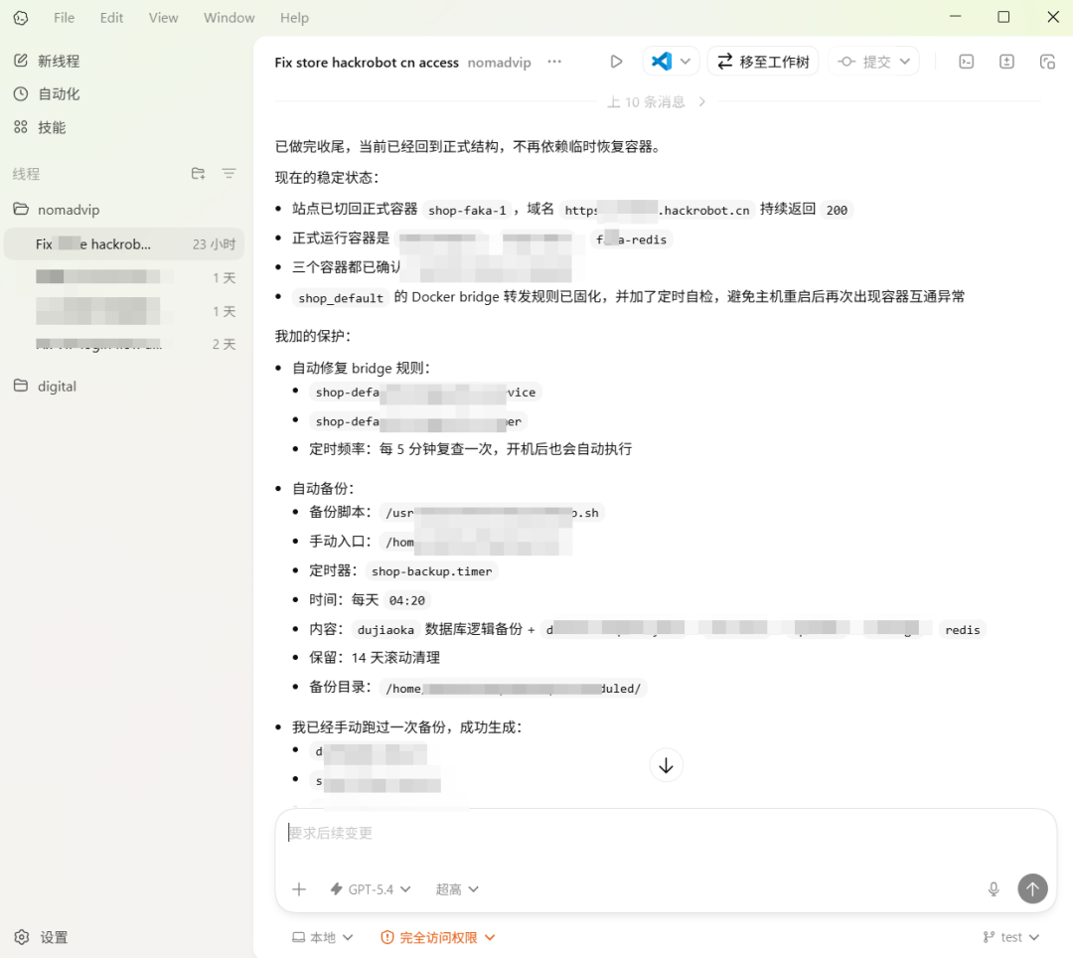The height and width of the screenshot is (958, 1073).
Task: Open the 技能 skills page
Action: (x=40, y=127)
